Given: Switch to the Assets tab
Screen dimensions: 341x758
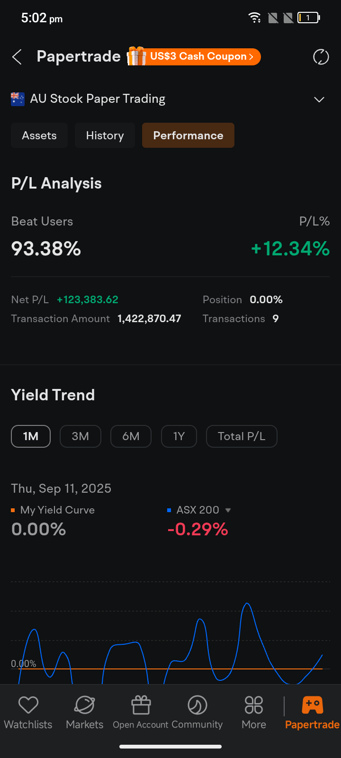Looking at the screenshot, I should tap(39, 135).
